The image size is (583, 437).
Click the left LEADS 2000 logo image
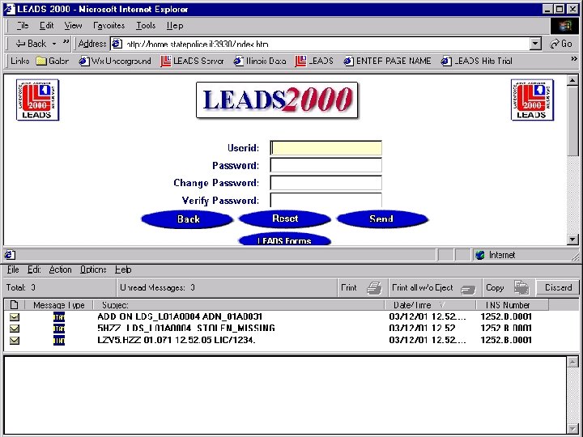coord(37,100)
